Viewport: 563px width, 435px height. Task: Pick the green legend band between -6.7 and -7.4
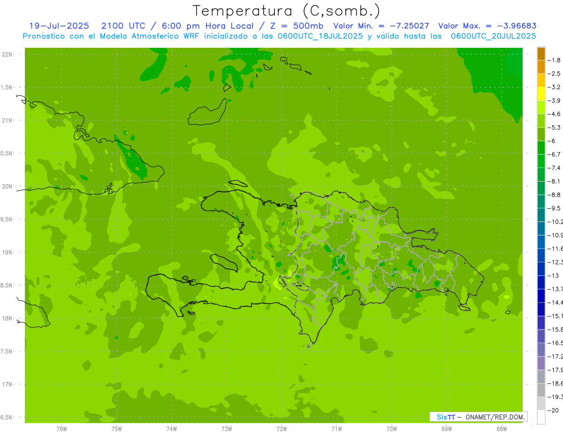541,161
